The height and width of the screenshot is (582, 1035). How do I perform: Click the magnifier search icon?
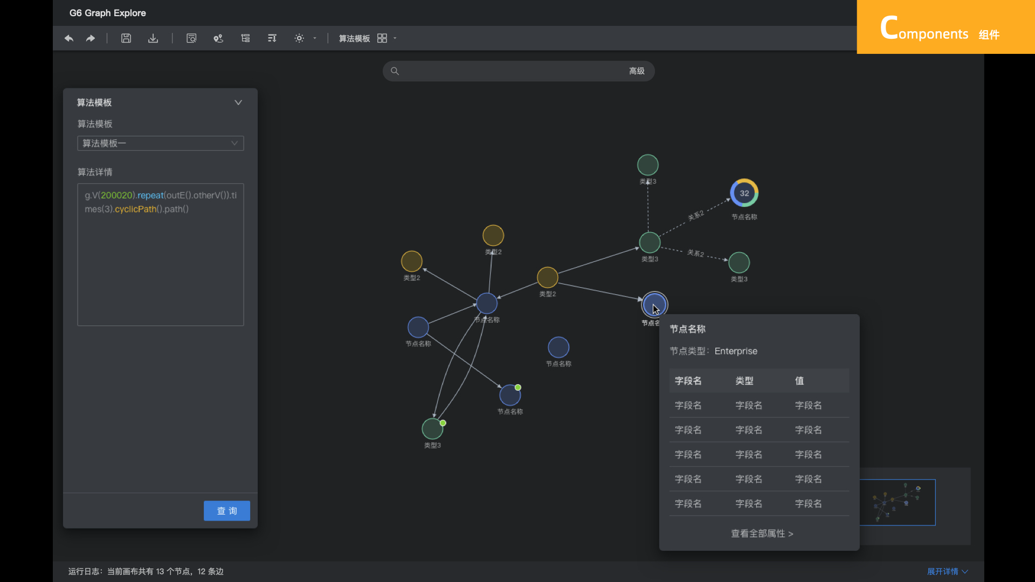[395, 71]
